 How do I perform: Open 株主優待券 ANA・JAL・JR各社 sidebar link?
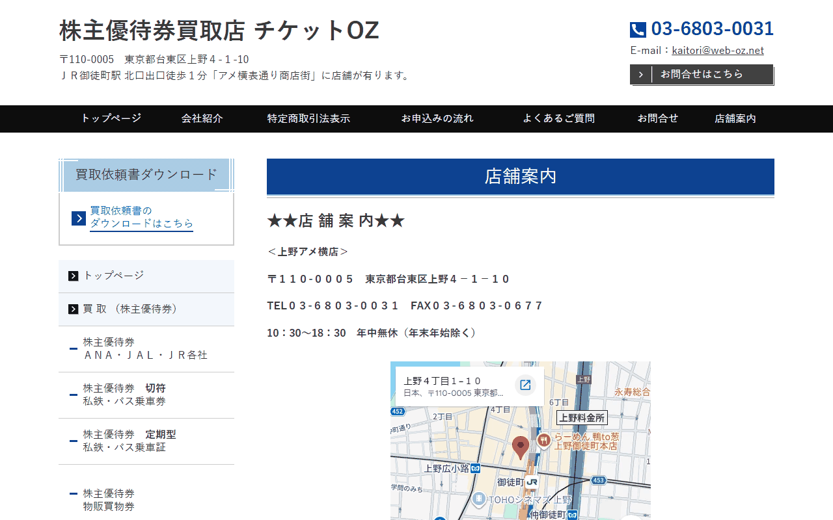[146, 349]
